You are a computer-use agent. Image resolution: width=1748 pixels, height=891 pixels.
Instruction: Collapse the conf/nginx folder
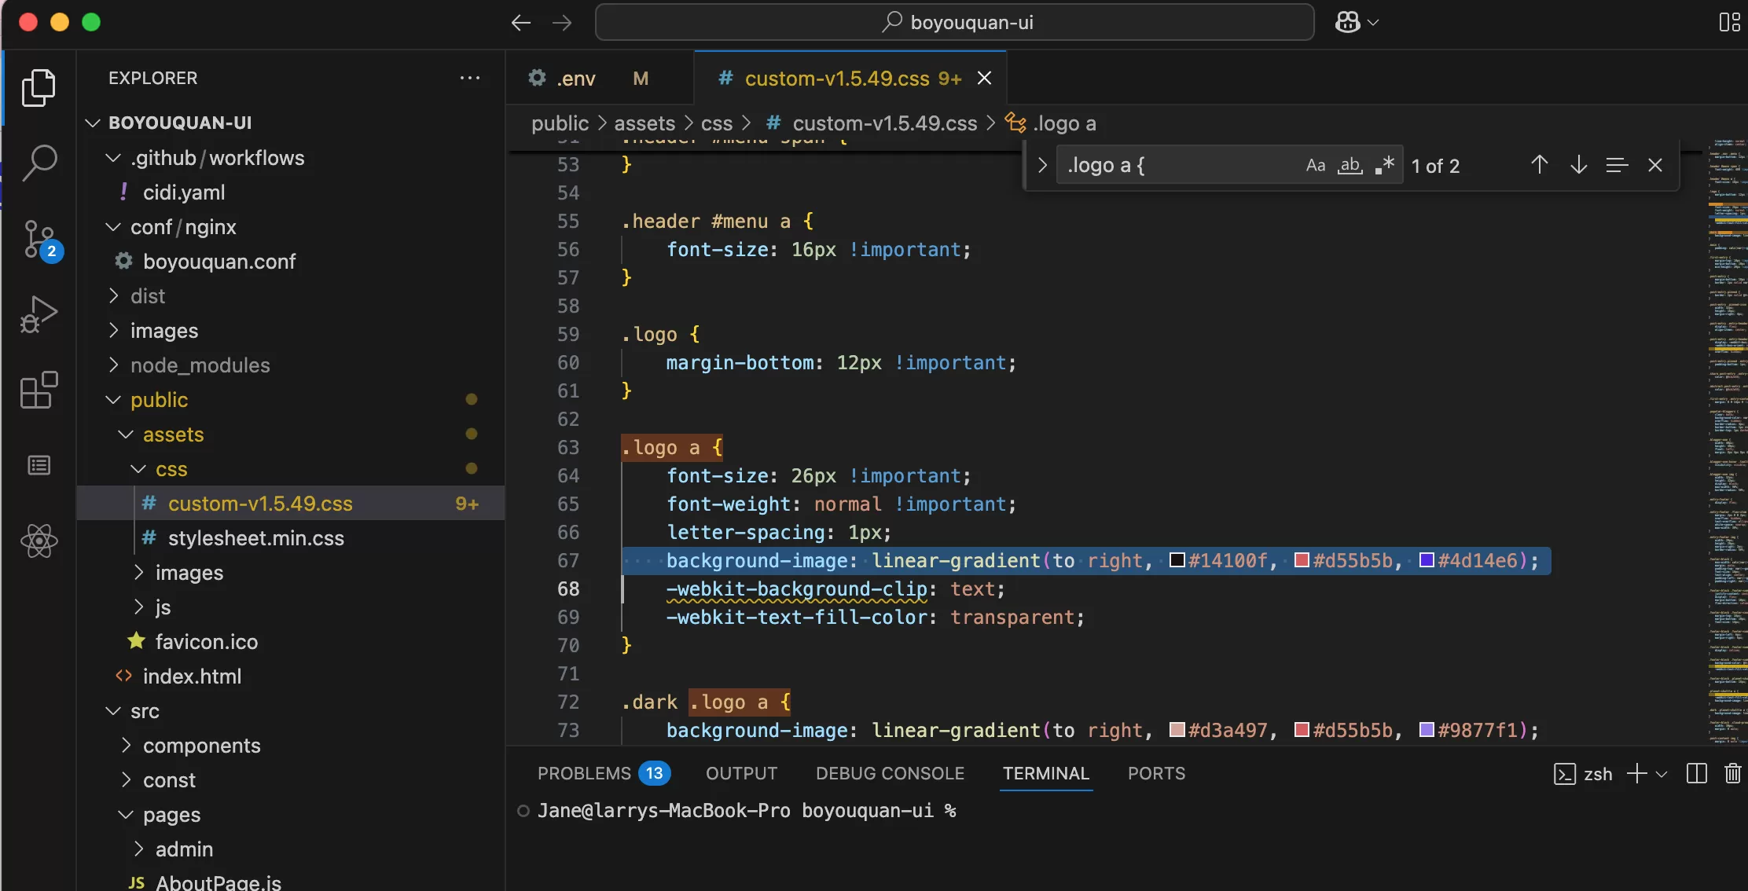pos(113,227)
